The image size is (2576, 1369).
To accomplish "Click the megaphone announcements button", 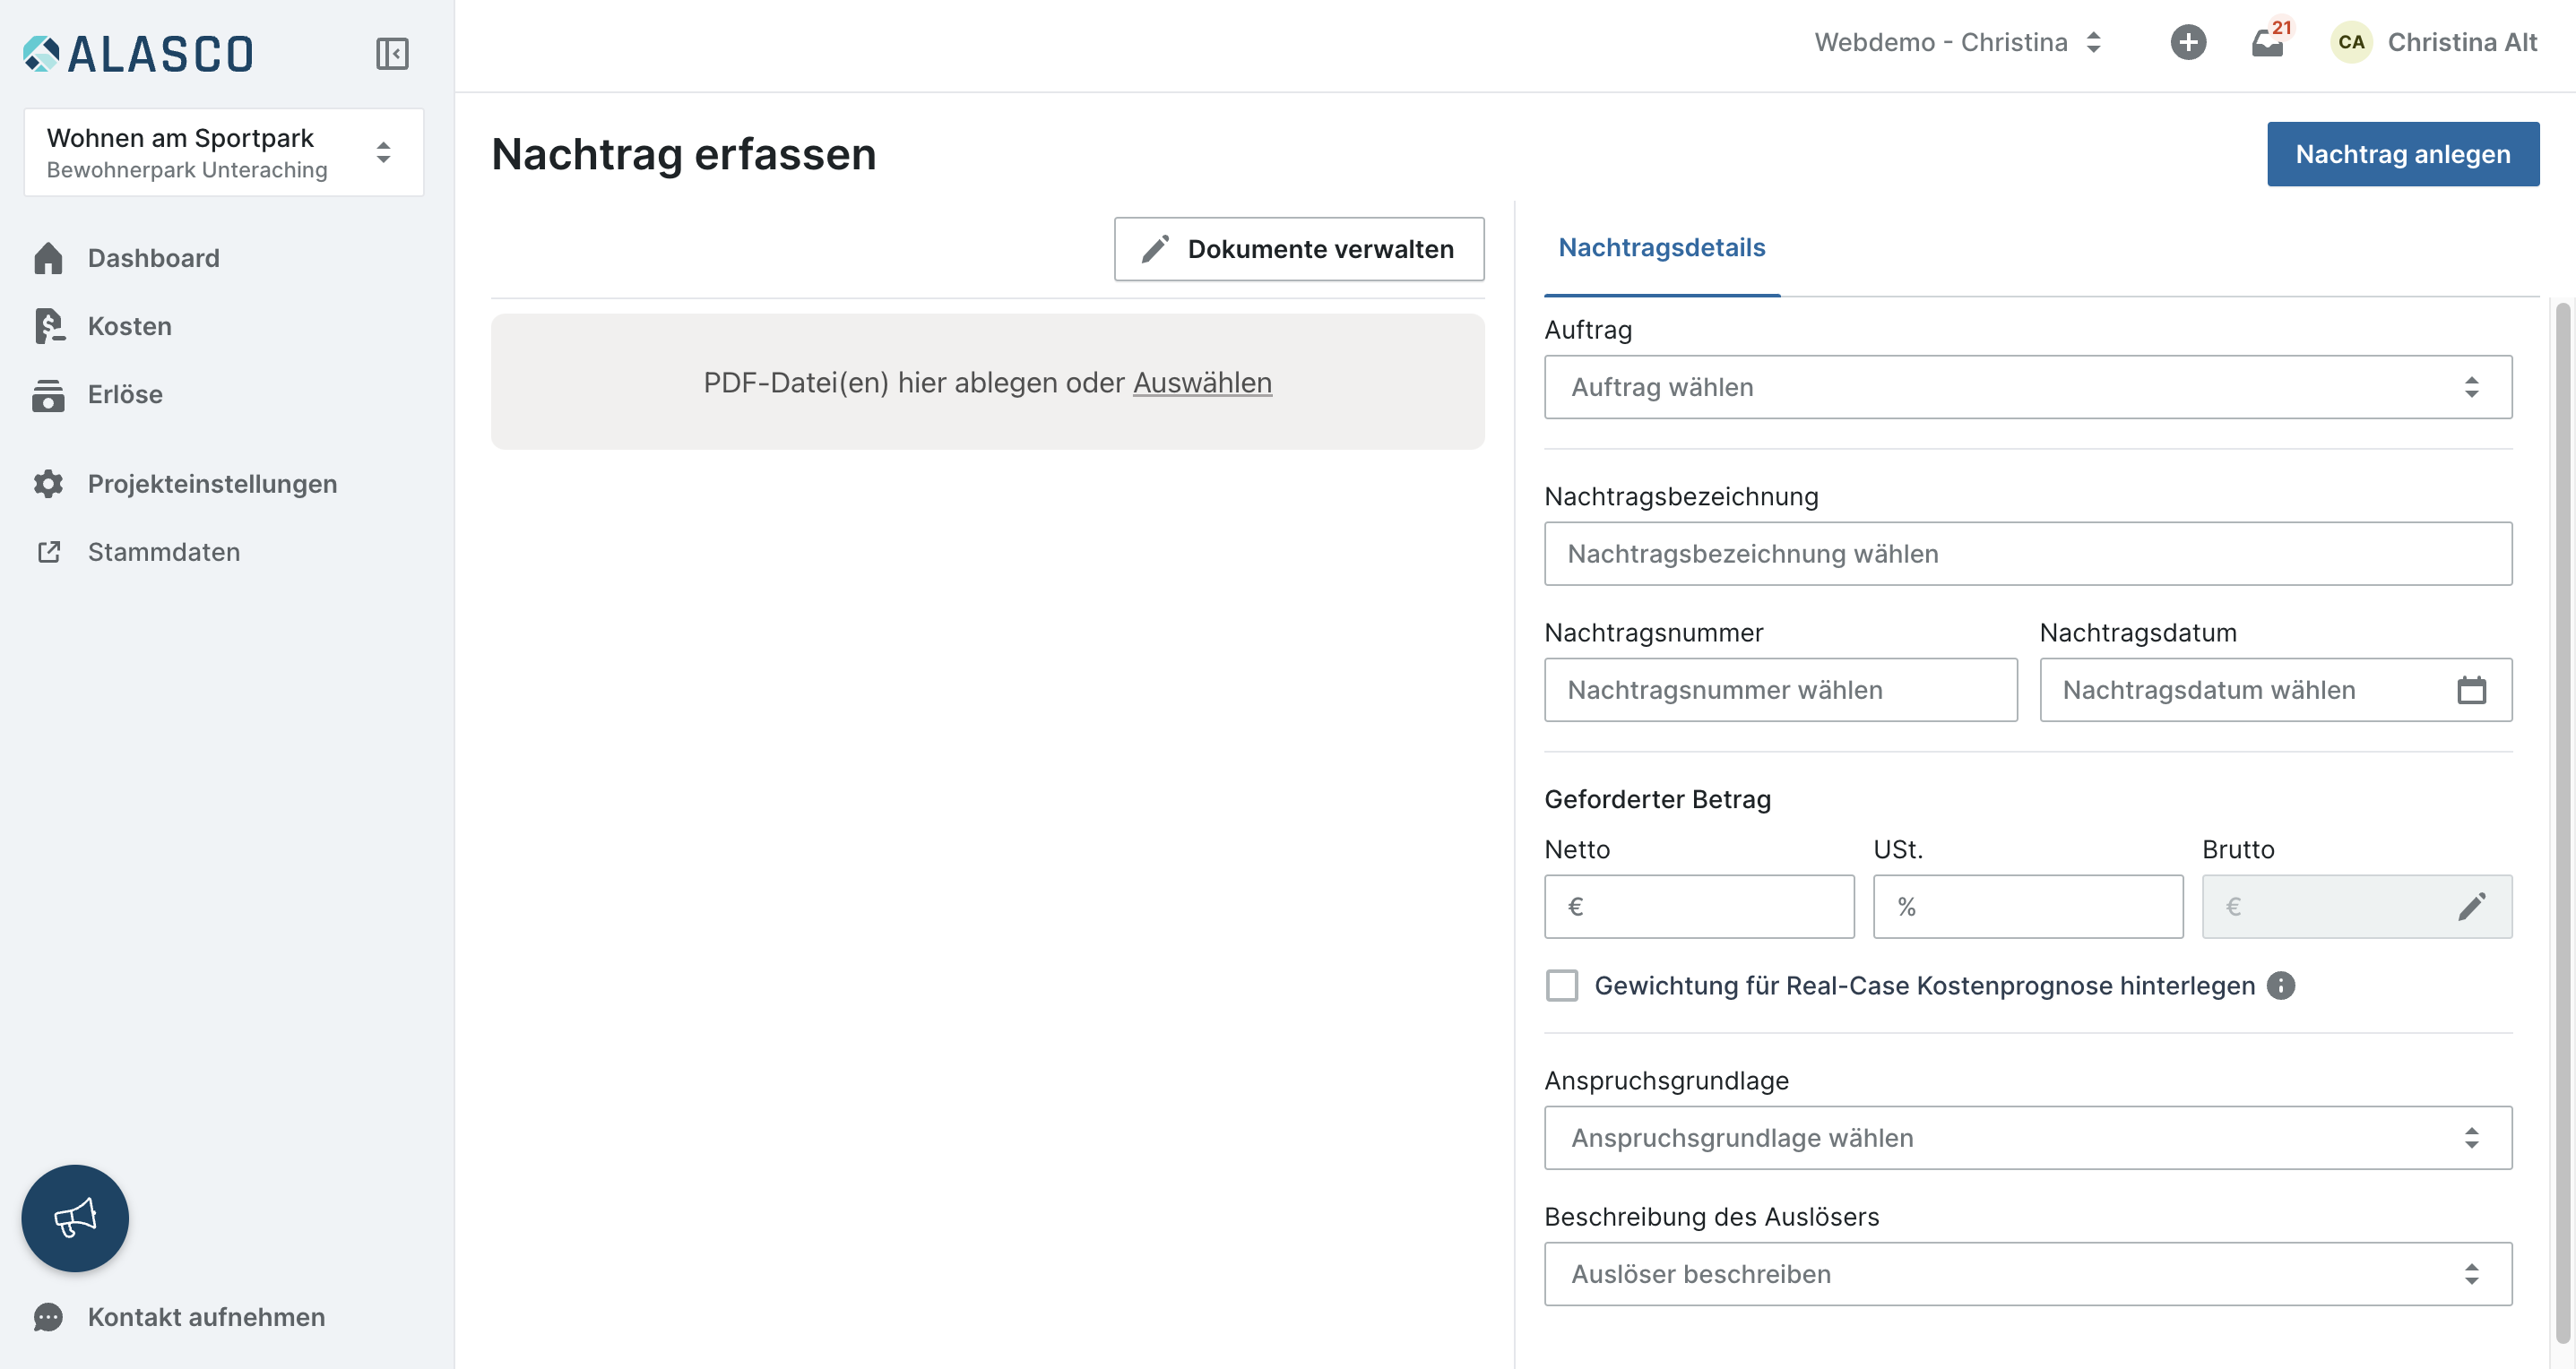I will point(75,1217).
